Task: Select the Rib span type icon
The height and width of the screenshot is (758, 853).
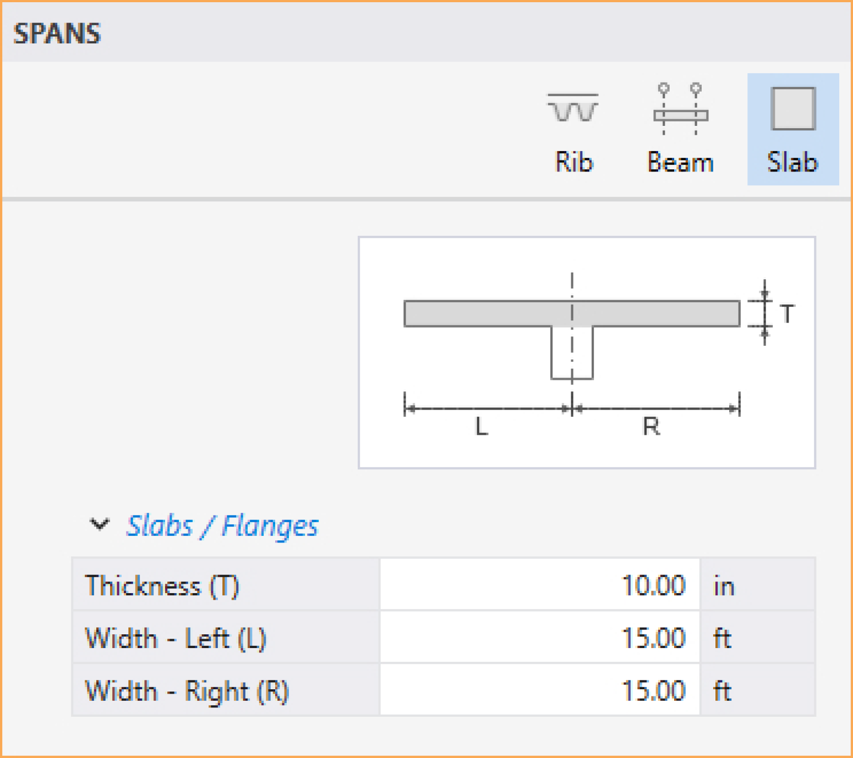Action: pyautogui.click(x=573, y=108)
